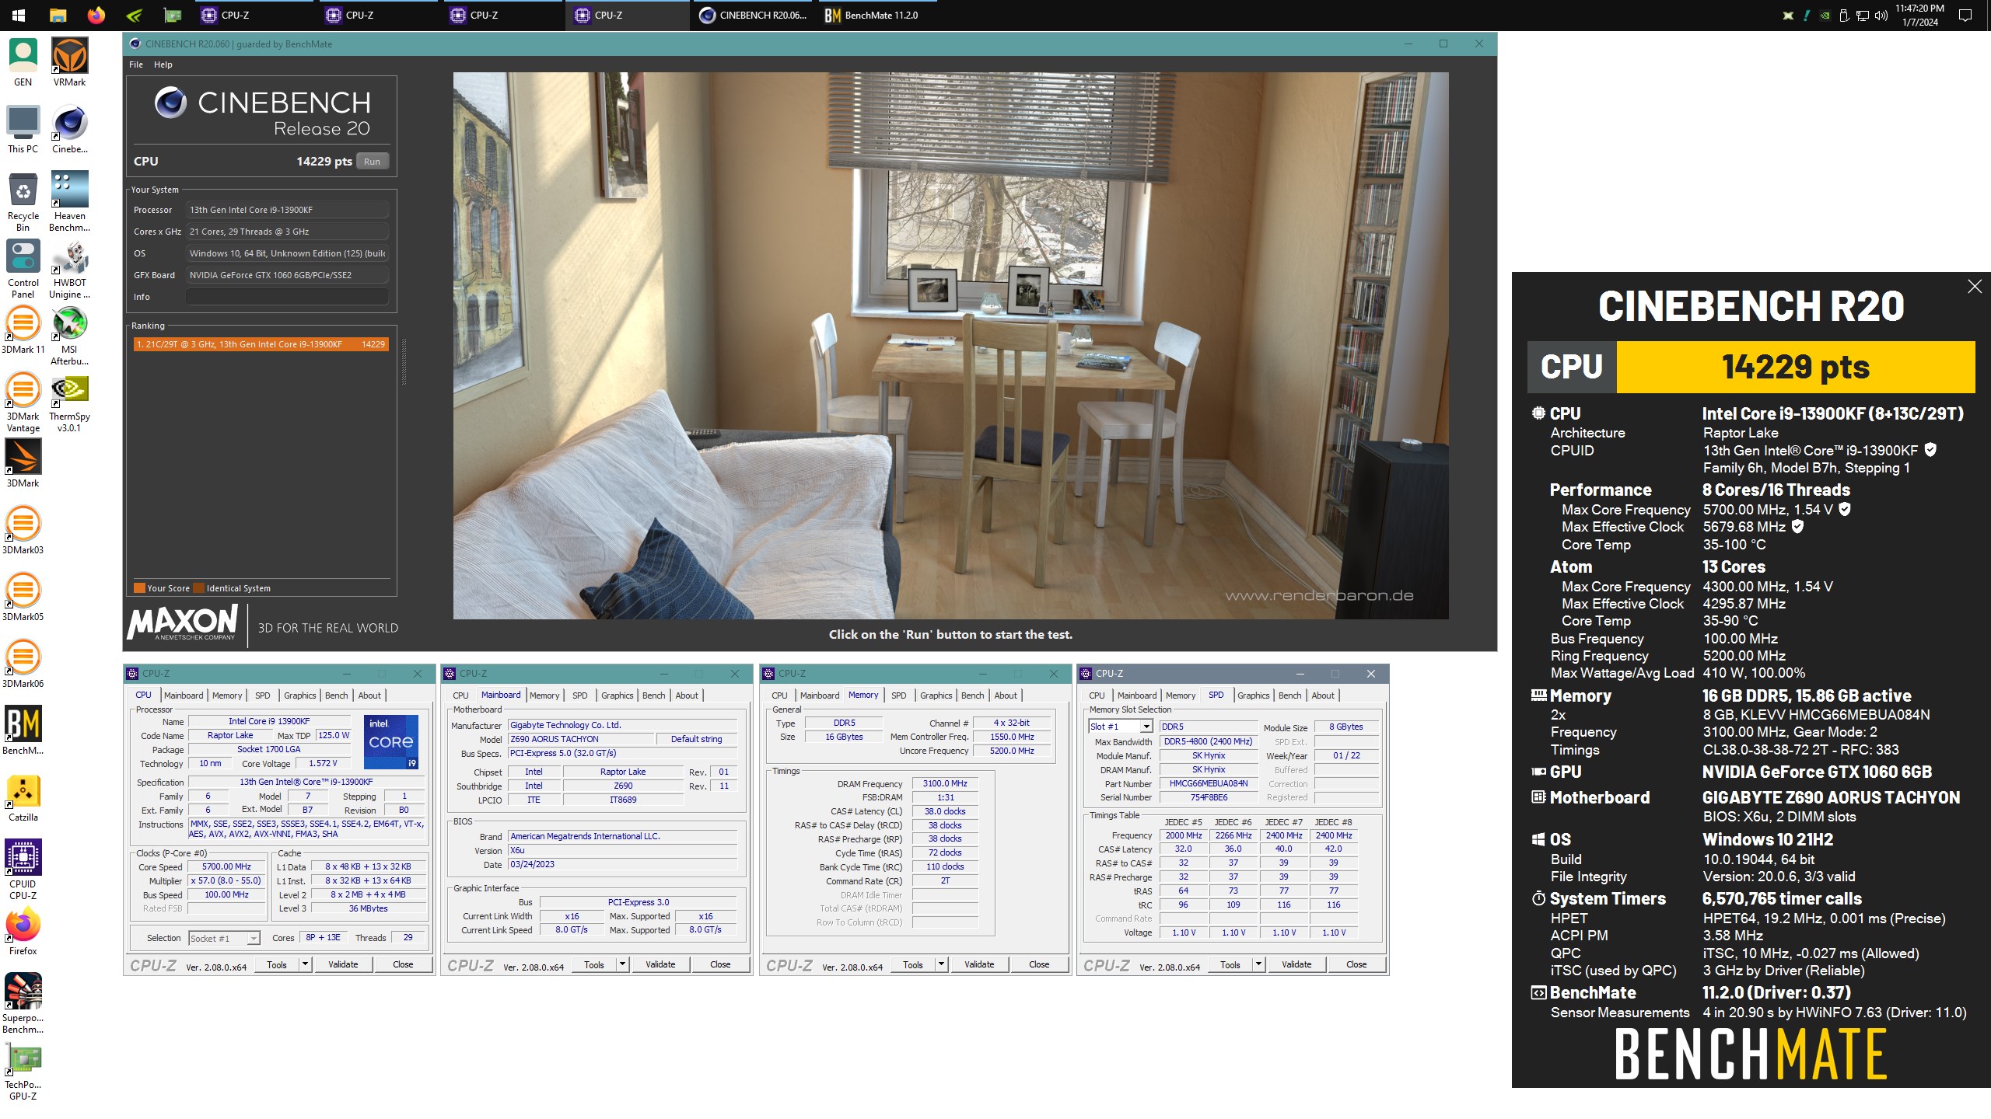Open ThermSpy v3.0.1 desktop icon
The image size is (1991, 1119).
coord(69,403)
